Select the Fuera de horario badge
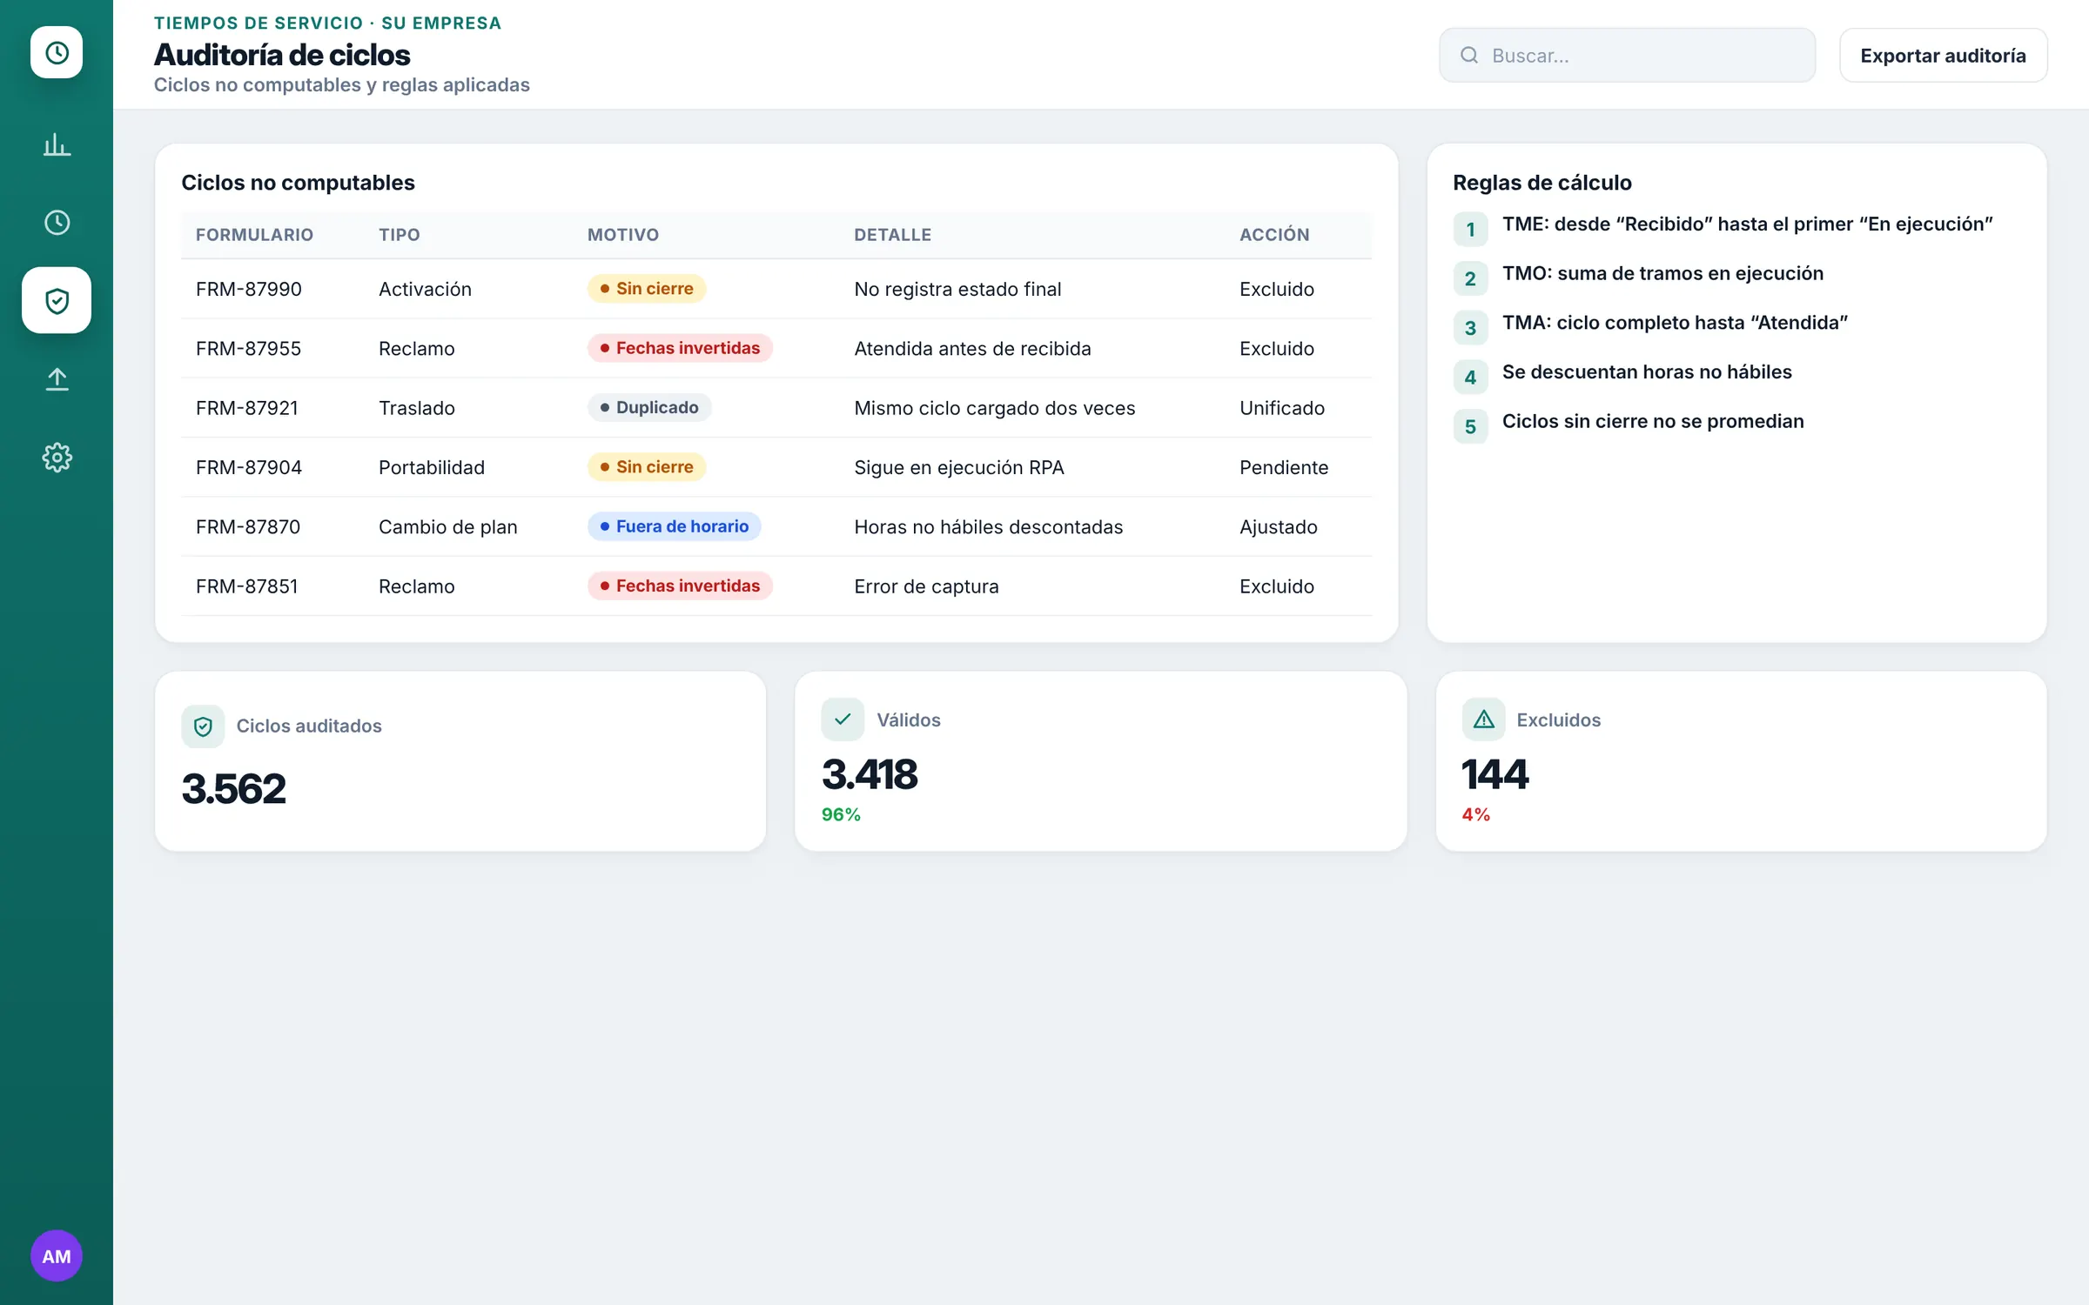 coord(674,526)
